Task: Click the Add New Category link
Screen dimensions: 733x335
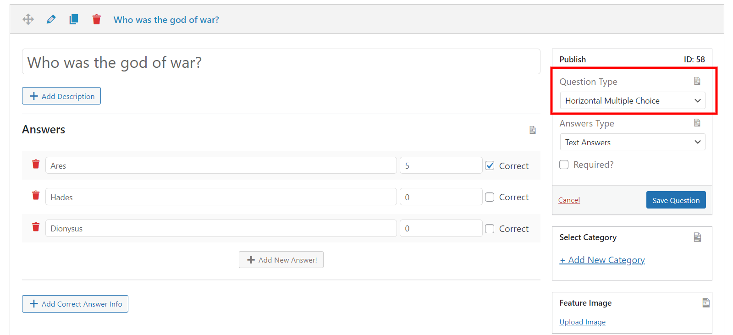Action: click(602, 260)
